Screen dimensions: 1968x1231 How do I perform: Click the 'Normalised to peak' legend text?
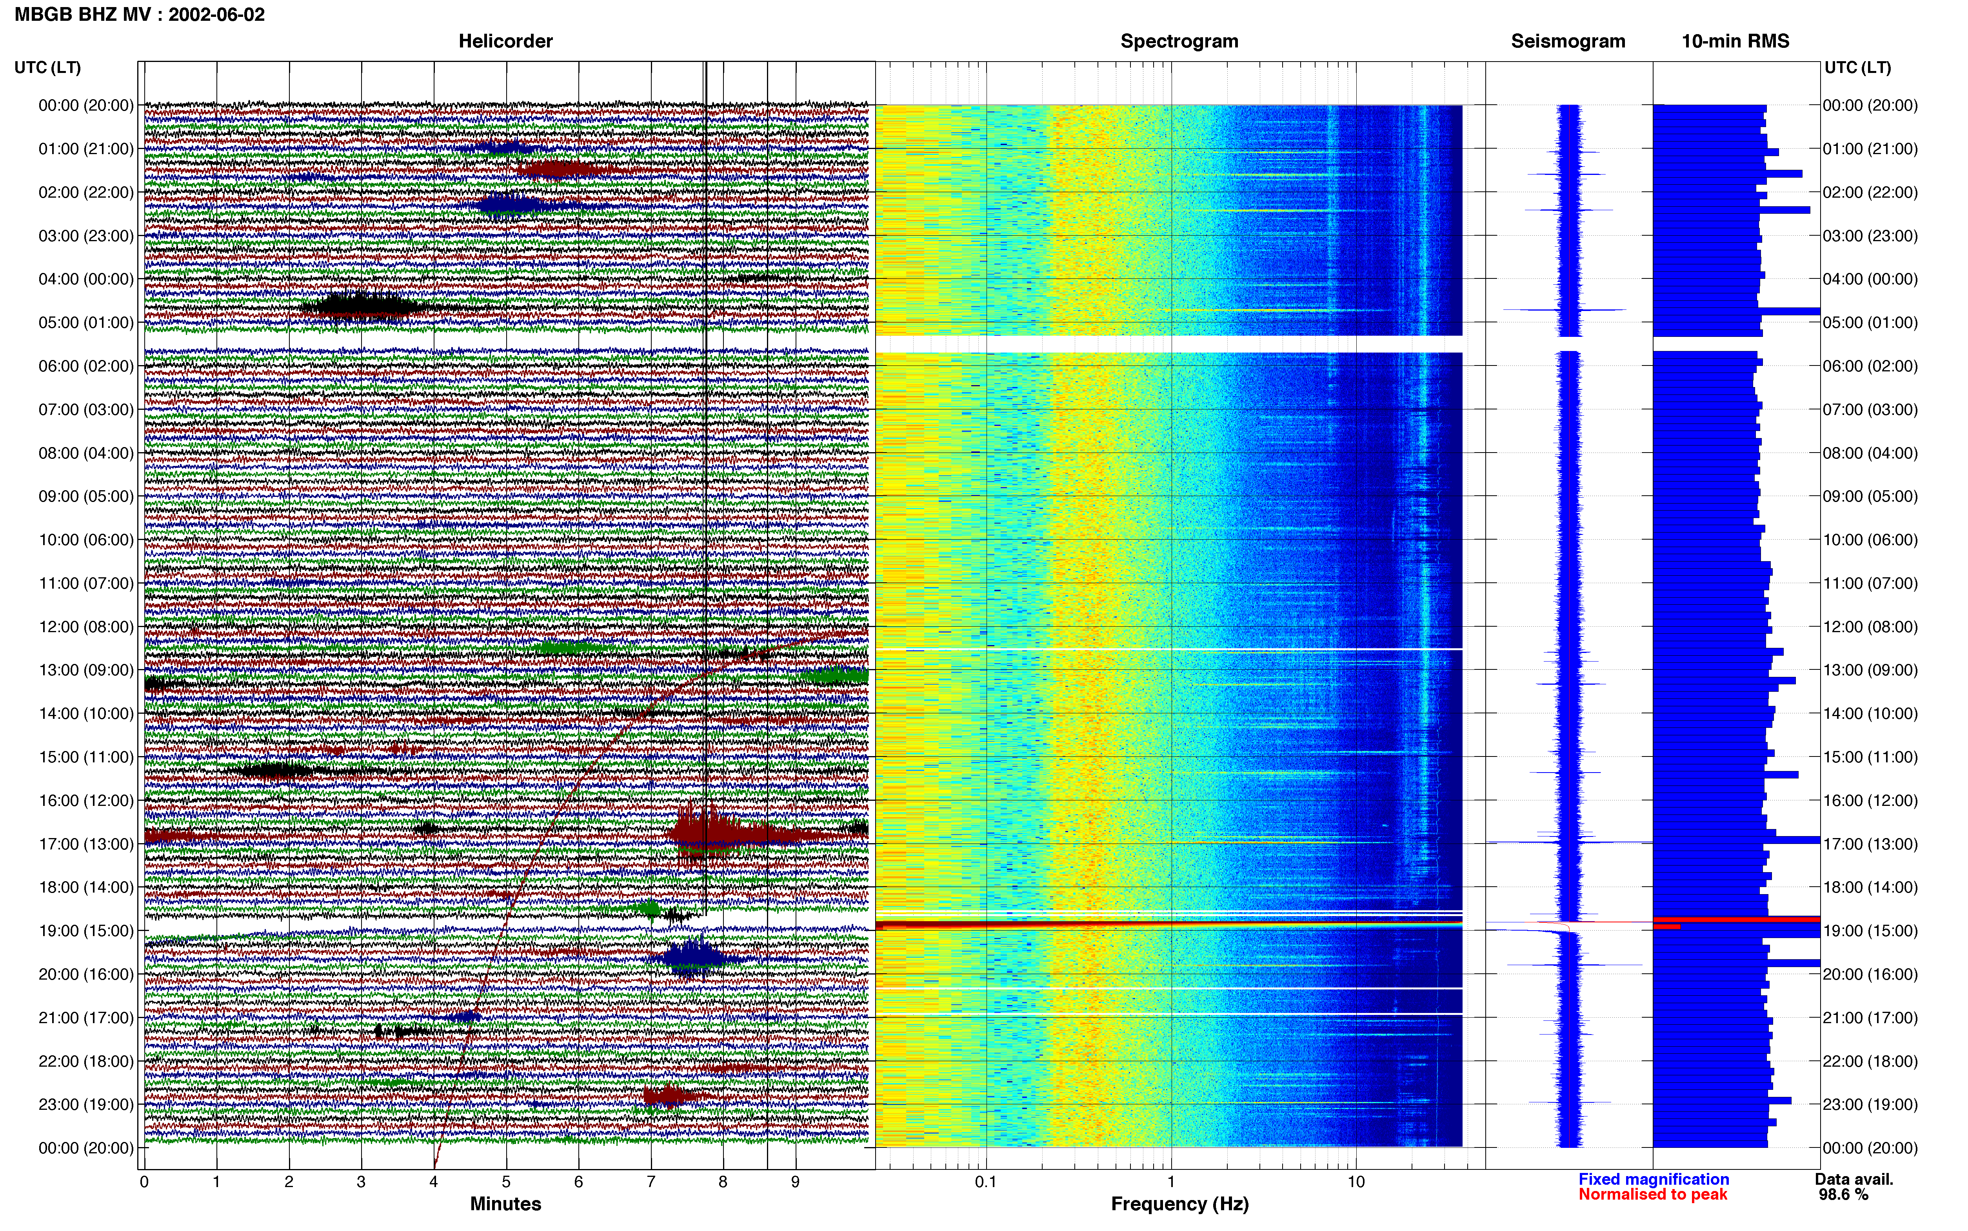pos(1652,1195)
